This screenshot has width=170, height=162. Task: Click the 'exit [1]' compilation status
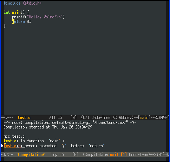(x=118, y=155)
